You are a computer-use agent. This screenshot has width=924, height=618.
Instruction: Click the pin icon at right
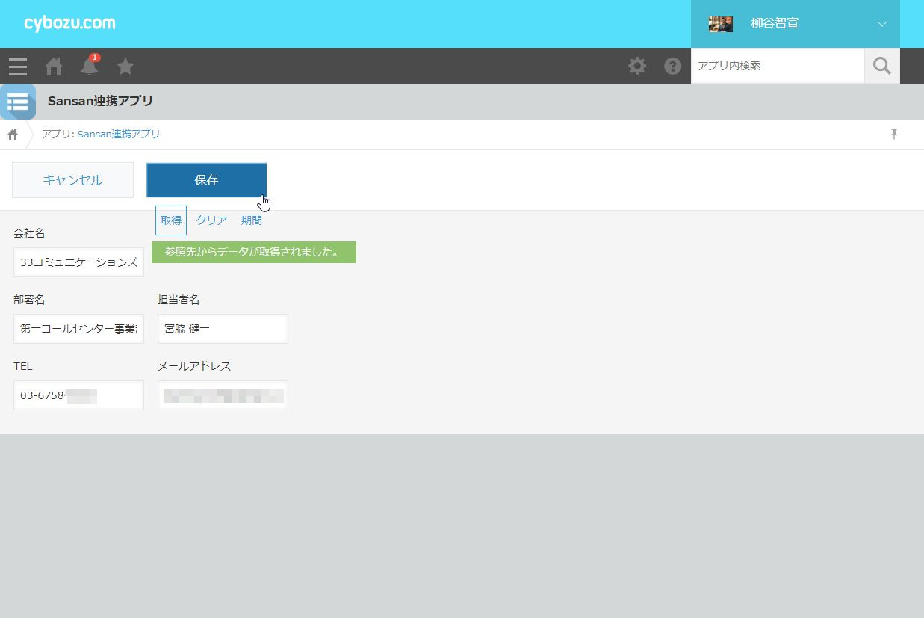893,135
